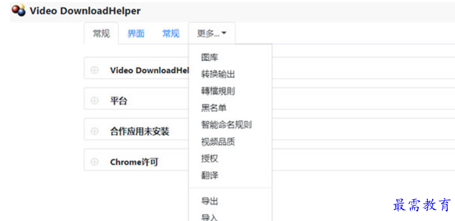Open 授权 in the dropdown
The image size is (455, 221).
click(x=210, y=158)
